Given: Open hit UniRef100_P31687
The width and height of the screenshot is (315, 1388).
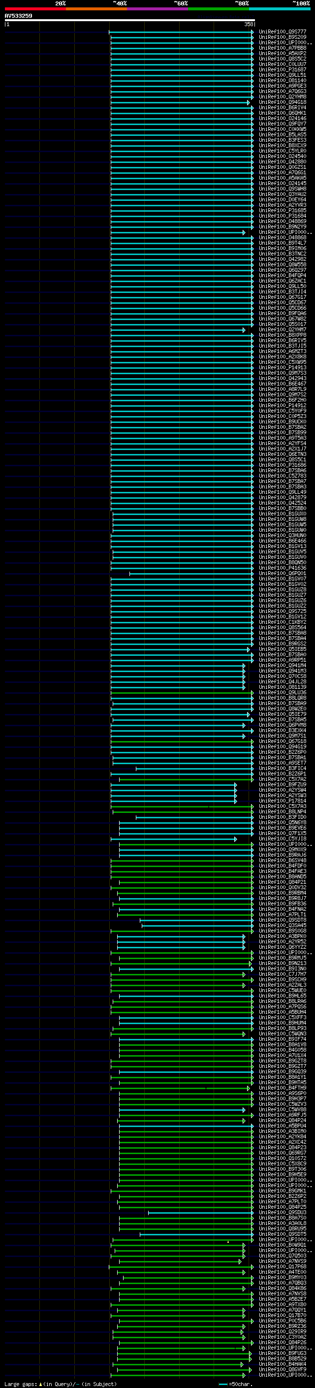Looking at the screenshot, I should (x=283, y=69).
